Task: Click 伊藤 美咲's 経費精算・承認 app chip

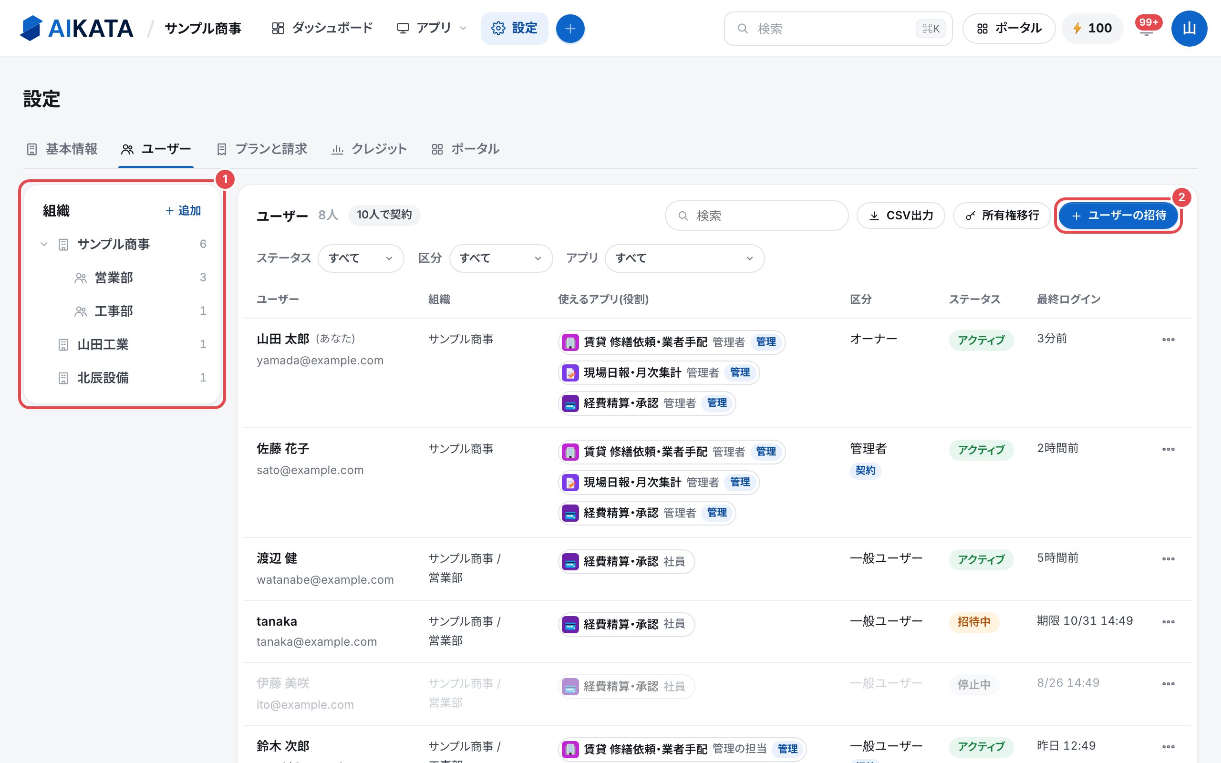Action: 627,686
